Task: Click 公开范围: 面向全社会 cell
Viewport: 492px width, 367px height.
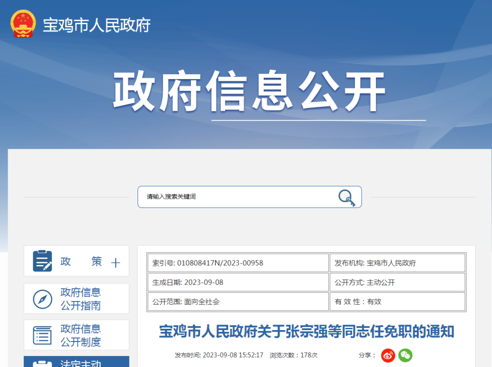Action: (238, 302)
